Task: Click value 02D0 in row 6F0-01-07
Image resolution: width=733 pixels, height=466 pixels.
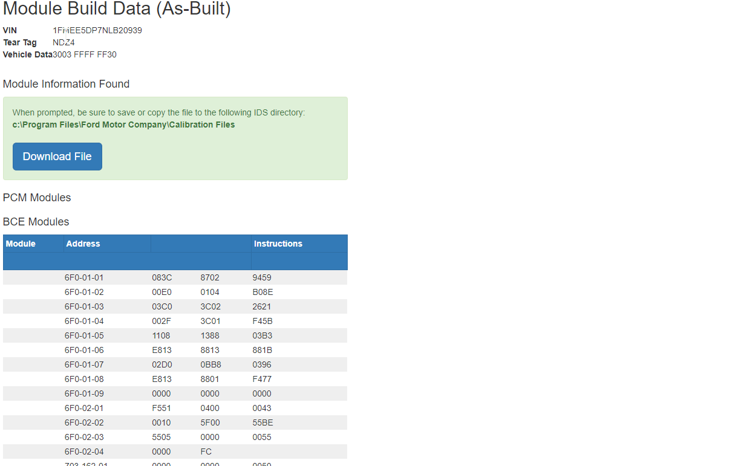Action: (x=162, y=364)
